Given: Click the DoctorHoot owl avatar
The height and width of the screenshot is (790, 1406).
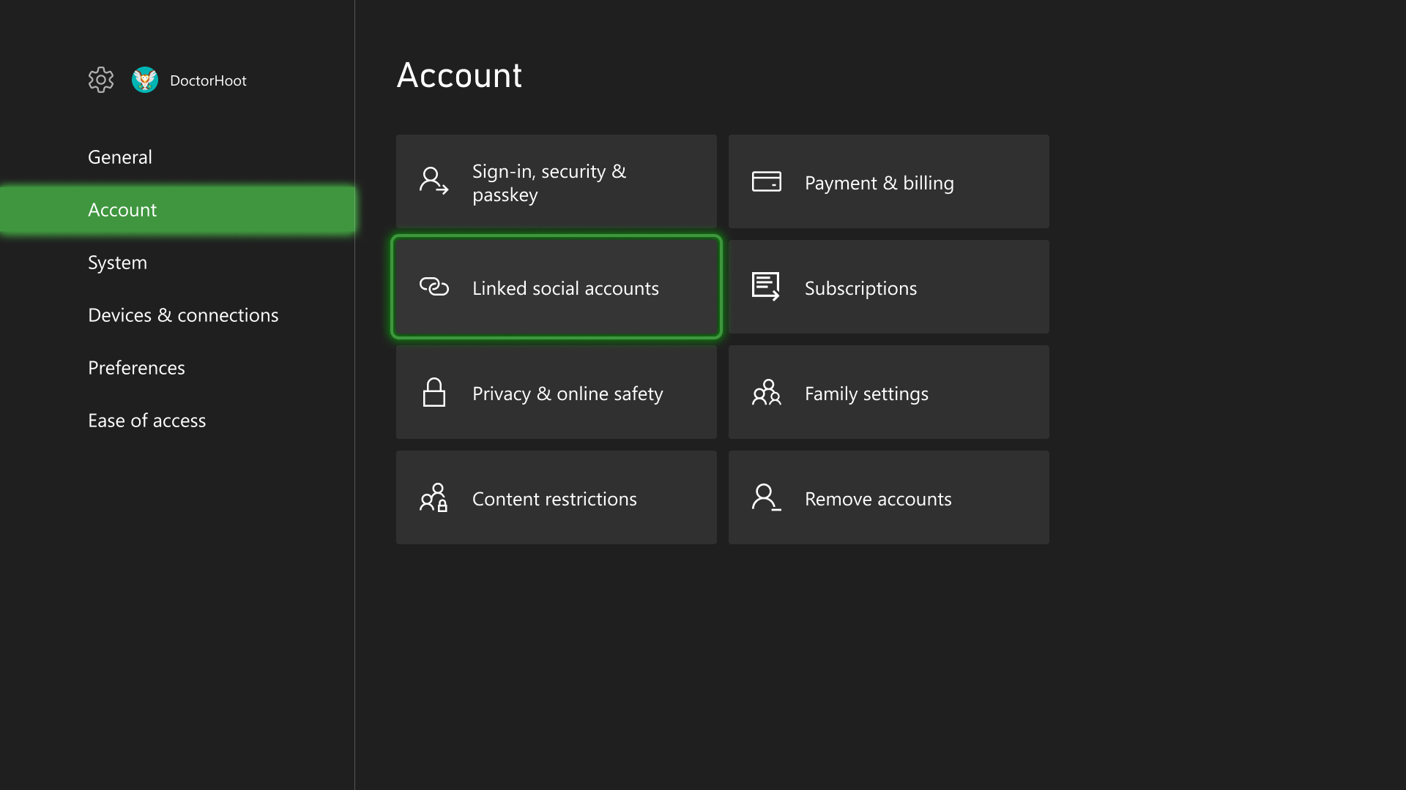Looking at the screenshot, I should point(145,80).
